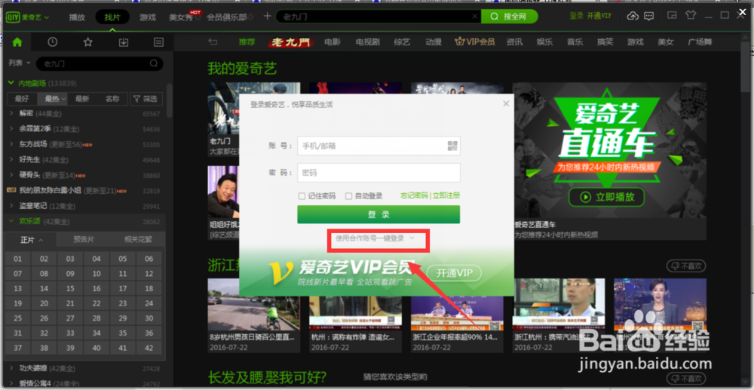The width and height of the screenshot is (754, 390).
Task: Open the 筛选 filter button
Action: pyautogui.click(x=146, y=99)
